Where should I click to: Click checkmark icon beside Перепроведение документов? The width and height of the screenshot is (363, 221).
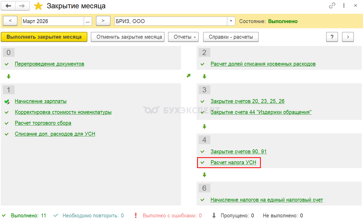pos(7,64)
